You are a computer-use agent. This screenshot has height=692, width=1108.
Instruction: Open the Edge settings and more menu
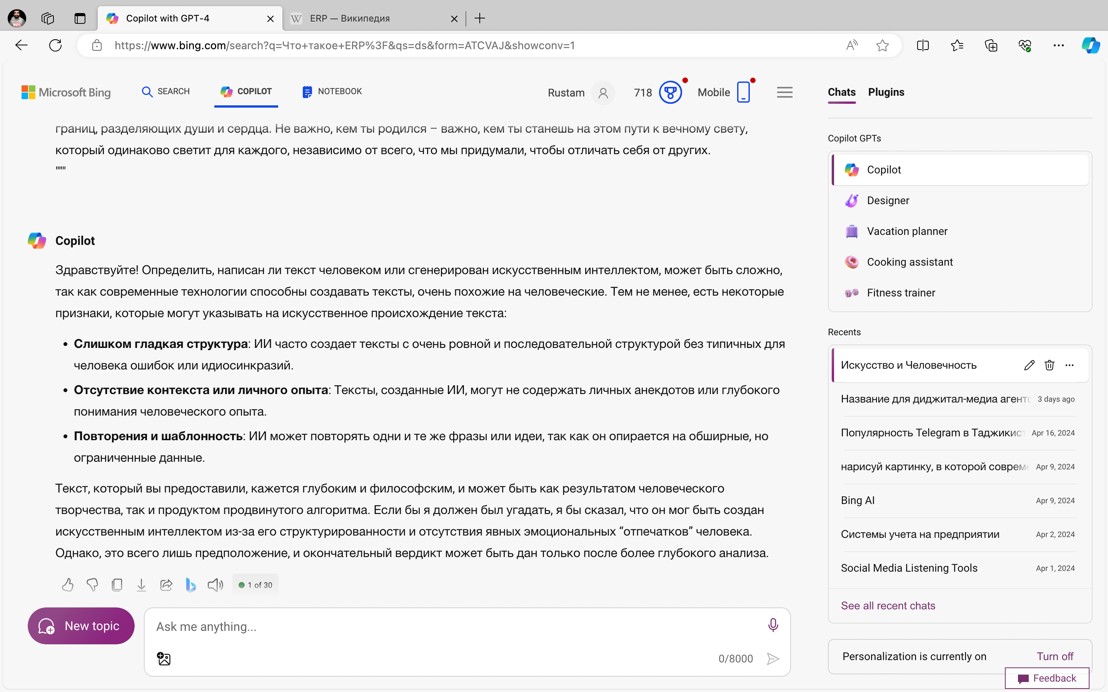(x=1058, y=45)
